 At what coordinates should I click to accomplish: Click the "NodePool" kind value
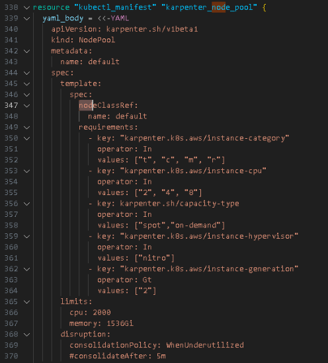coord(97,40)
